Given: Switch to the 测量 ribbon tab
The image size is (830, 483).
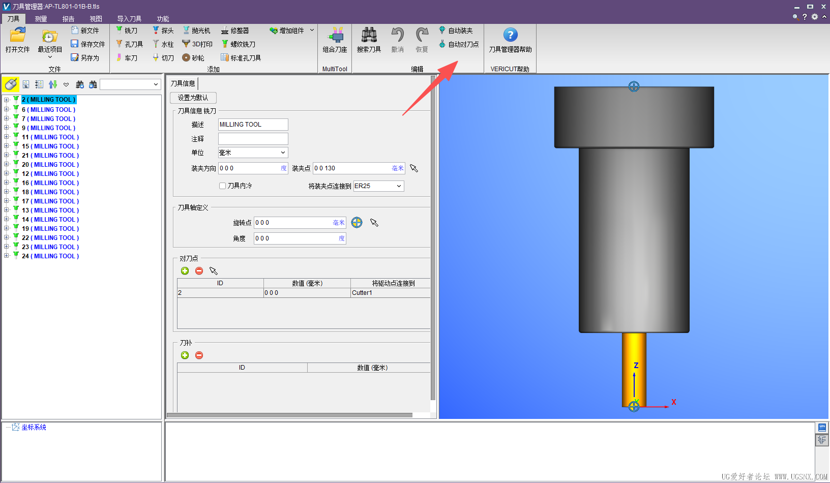Looking at the screenshot, I should coord(41,19).
